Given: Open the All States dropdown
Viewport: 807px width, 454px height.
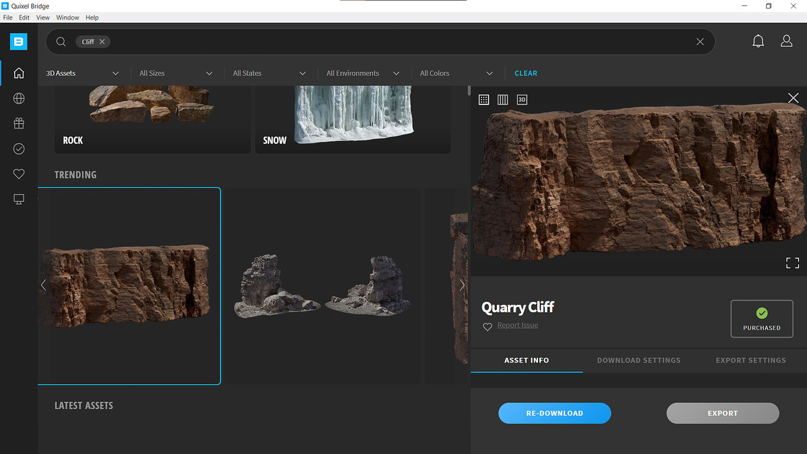Looking at the screenshot, I should tap(269, 73).
